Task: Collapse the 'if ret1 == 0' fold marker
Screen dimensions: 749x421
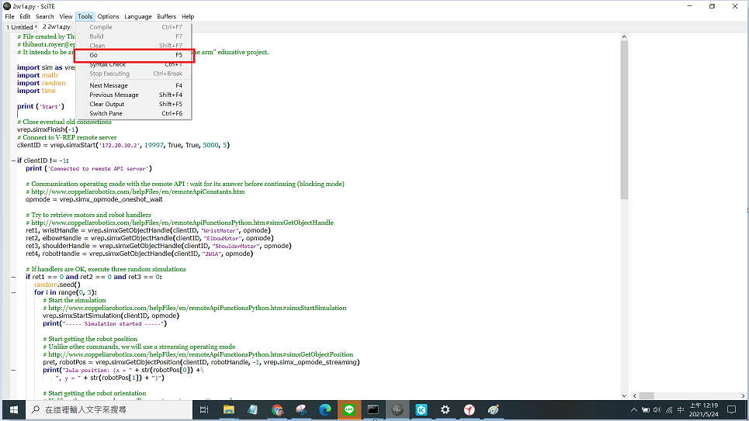Action: tap(13, 277)
